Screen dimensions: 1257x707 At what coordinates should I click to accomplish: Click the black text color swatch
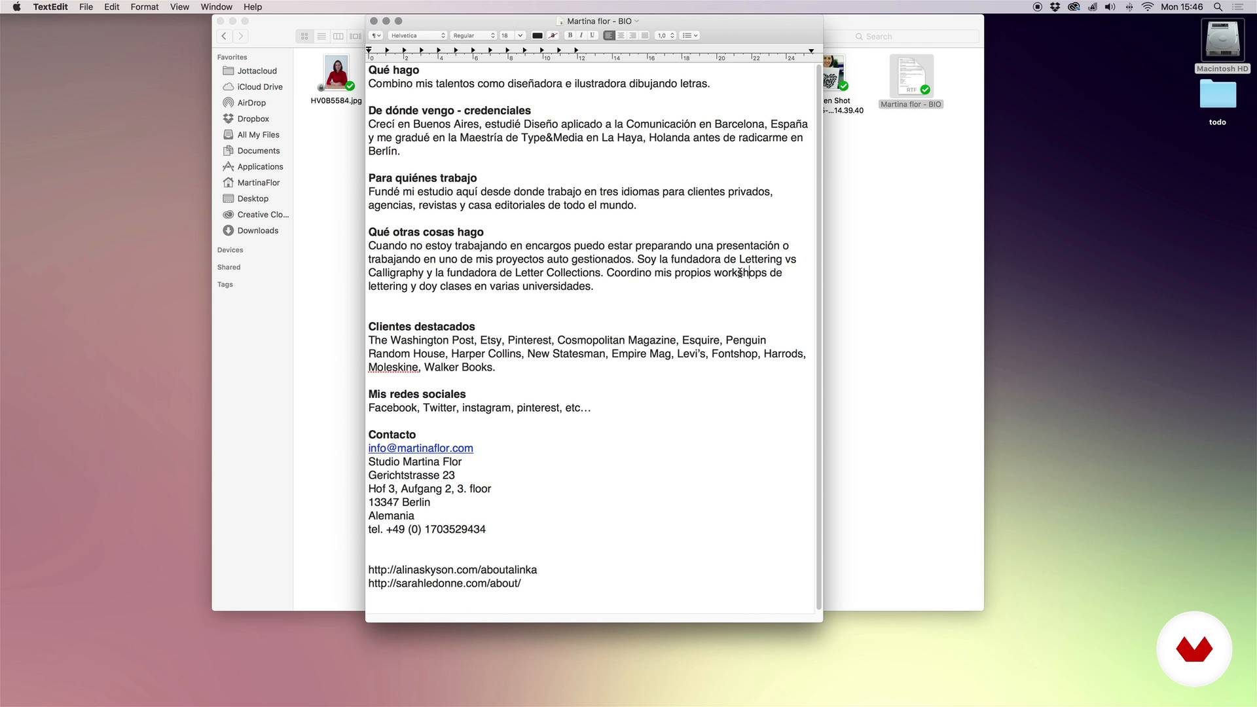click(x=537, y=35)
